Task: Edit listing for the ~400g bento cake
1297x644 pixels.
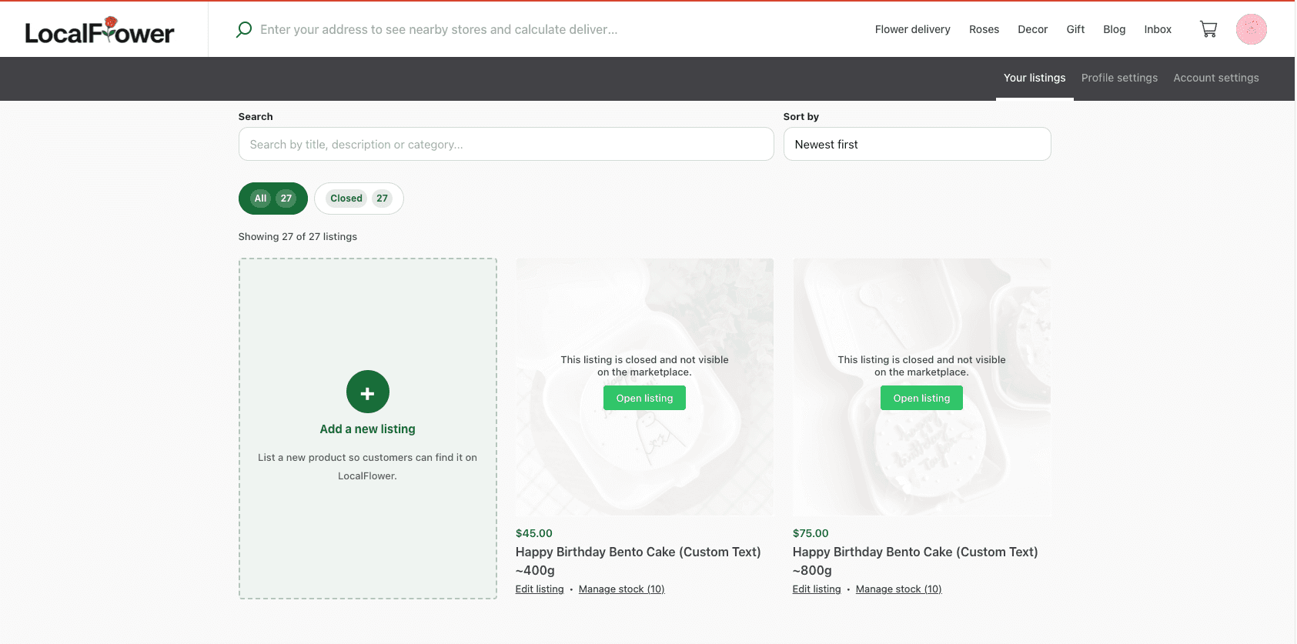Action: tap(540, 589)
